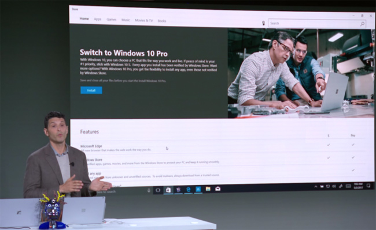Click S column checkmark for Windows Store
The width and height of the screenshot is (376, 230).
[x=329, y=157]
